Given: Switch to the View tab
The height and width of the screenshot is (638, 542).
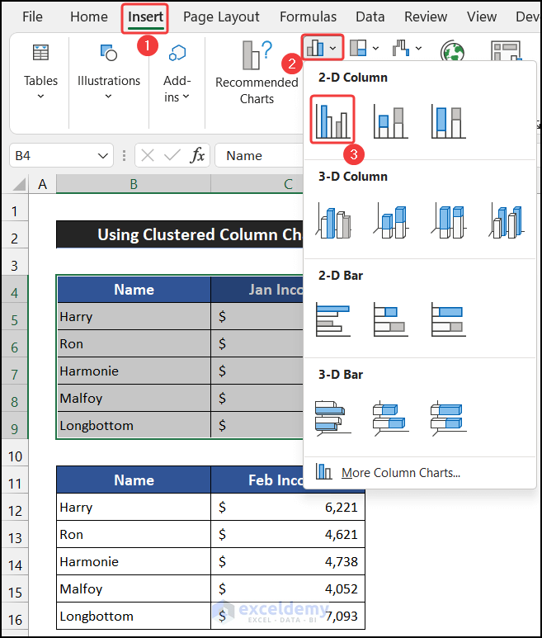Looking at the screenshot, I should pos(482,17).
